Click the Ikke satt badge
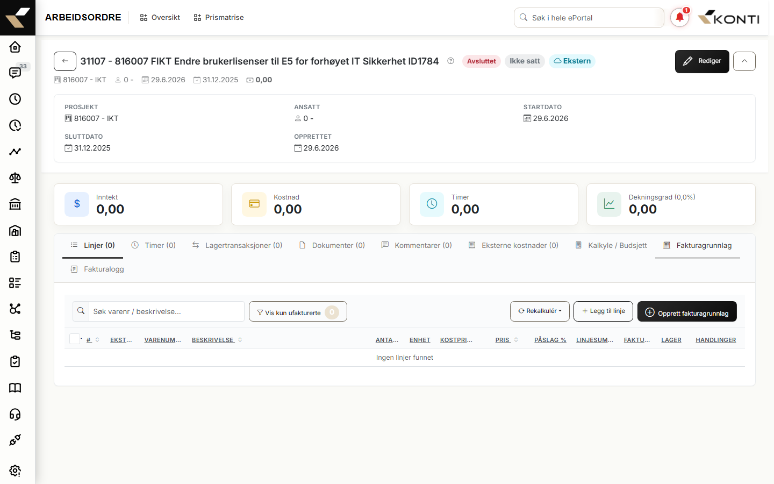 pyautogui.click(x=525, y=61)
